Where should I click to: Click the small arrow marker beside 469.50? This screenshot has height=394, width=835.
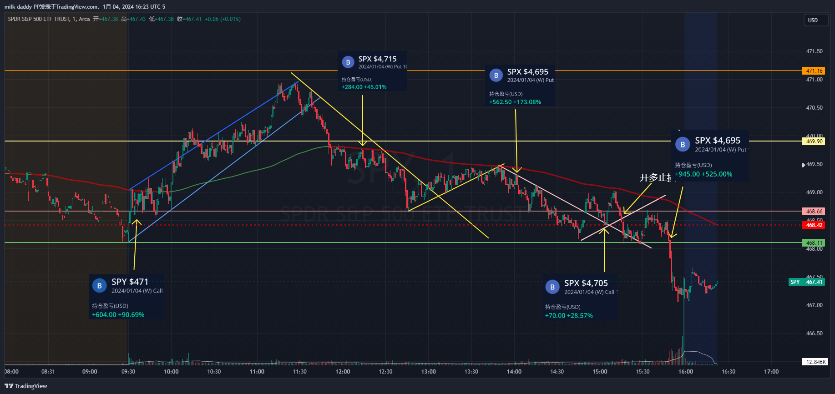803,165
